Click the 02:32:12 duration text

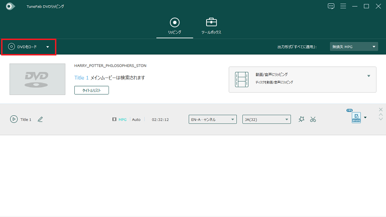coord(160,120)
